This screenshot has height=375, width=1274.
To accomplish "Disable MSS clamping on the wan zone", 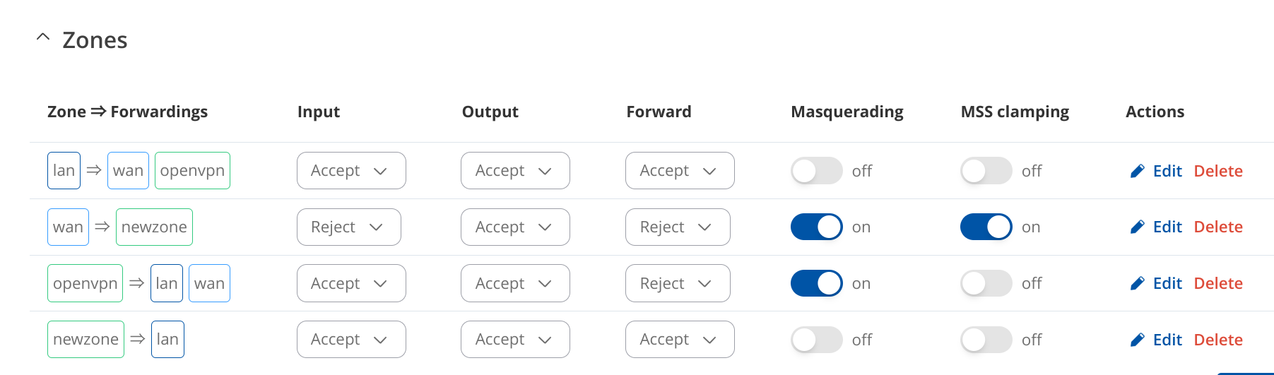I will click(x=986, y=227).
